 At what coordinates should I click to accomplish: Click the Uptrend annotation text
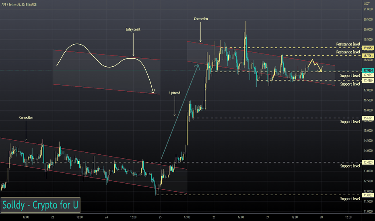click(x=175, y=93)
